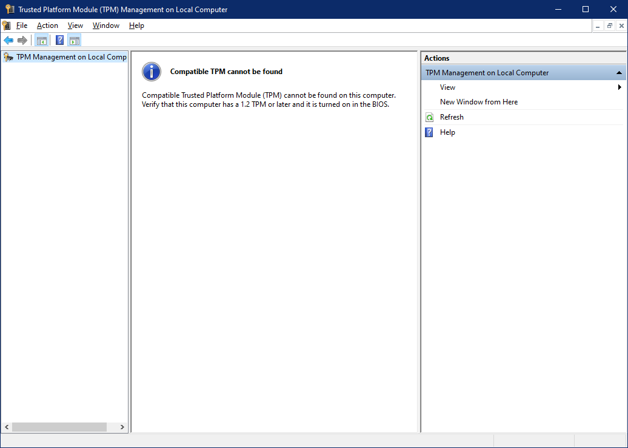The width and height of the screenshot is (628, 448).
Task: Open the Action menu
Action: tap(47, 25)
